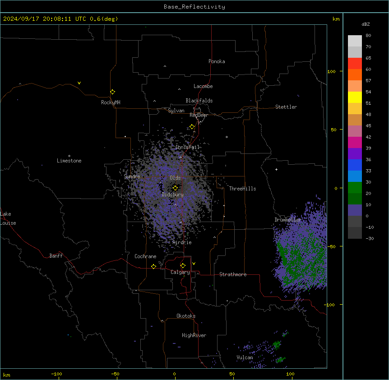Select the Lake Louise label
Screen dimensions: 389x380
(x=8, y=218)
